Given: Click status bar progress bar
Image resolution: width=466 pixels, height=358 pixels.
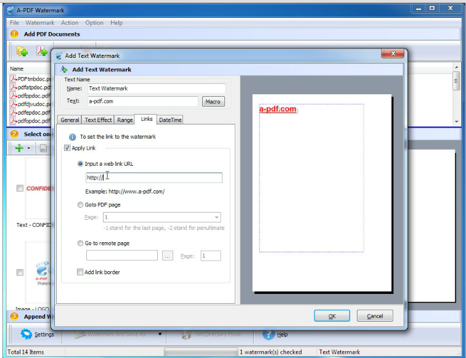Looking at the screenshot, I should pyautogui.click(x=201, y=352).
